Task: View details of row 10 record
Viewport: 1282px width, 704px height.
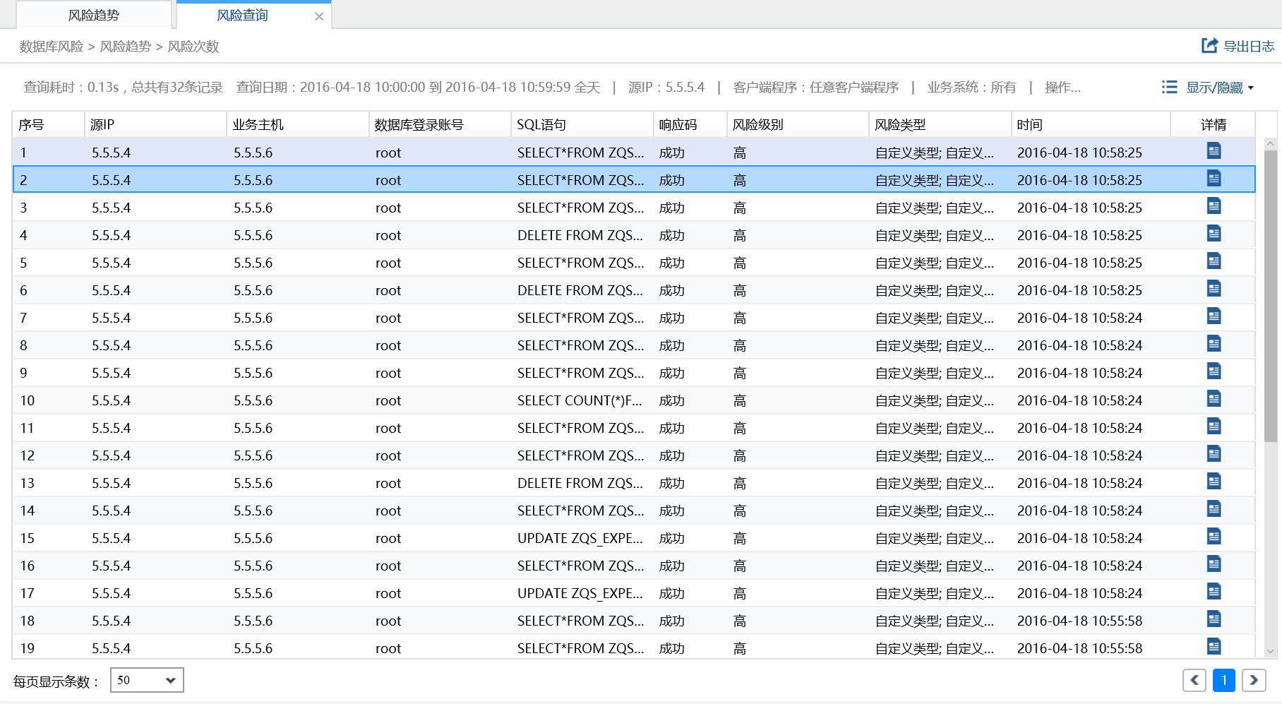Action: pyautogui.click(x=1214, y=399)
